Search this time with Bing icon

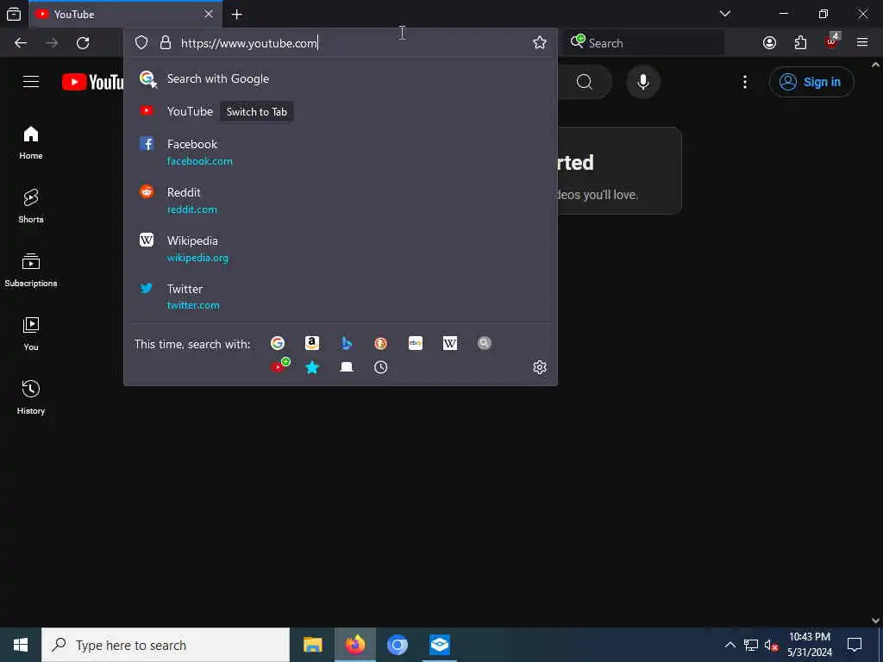pos(347,343)
